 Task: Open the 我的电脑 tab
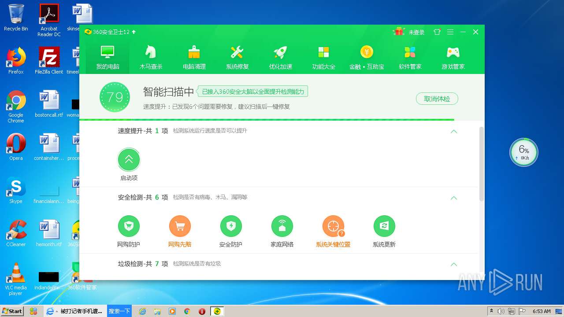(x=108, y=57)
